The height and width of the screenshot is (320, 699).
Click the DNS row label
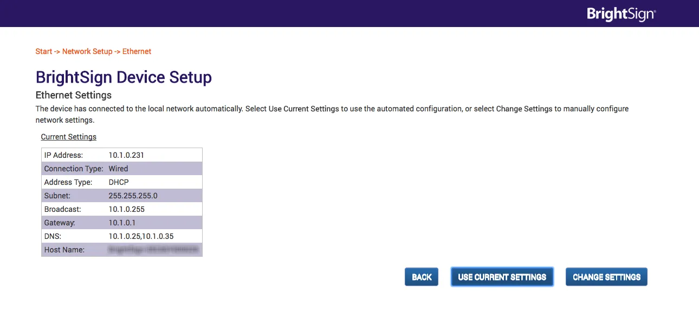click(x=53, y=236)
